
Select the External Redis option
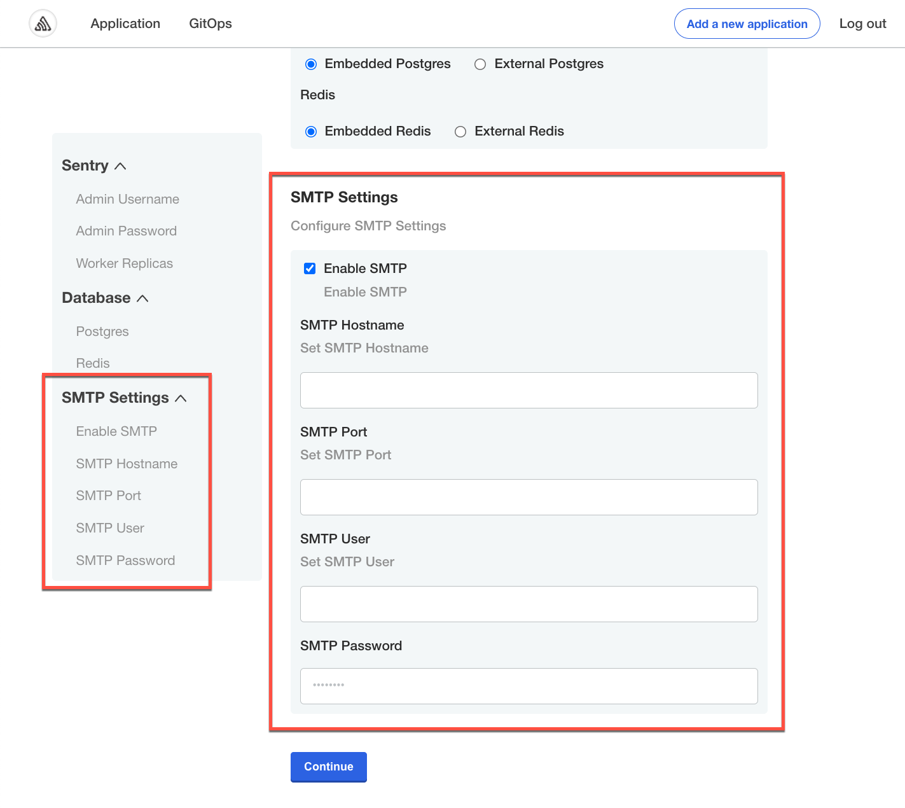click(460, 131)
